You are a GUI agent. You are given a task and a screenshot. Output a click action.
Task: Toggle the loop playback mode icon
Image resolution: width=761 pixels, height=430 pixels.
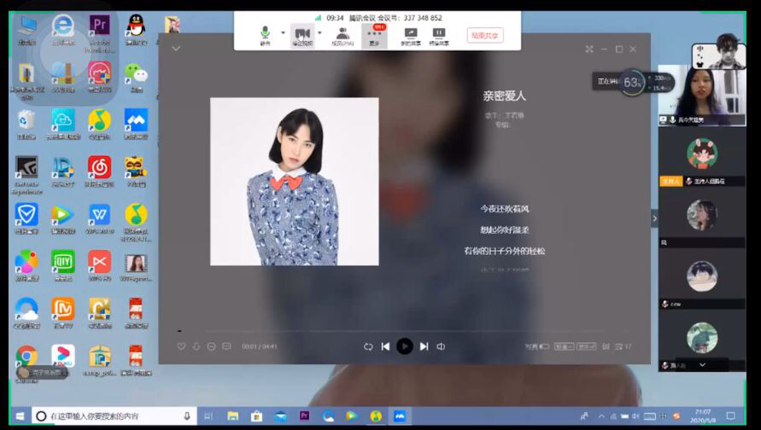tap(368, 346)
